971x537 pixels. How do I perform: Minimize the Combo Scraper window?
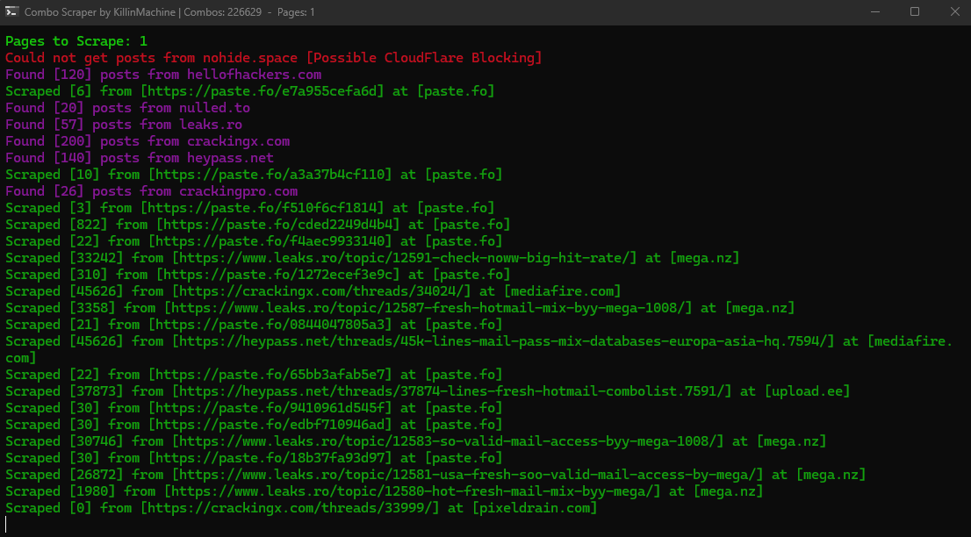875,11
